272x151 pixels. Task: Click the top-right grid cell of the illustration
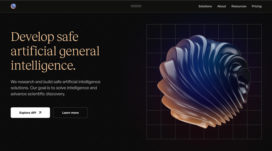click(254, 31)
